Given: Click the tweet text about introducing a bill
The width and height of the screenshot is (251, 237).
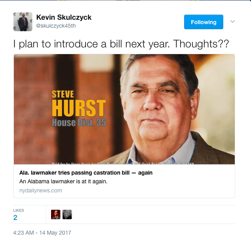Looking at the screenshot, I should coord(121,44).
